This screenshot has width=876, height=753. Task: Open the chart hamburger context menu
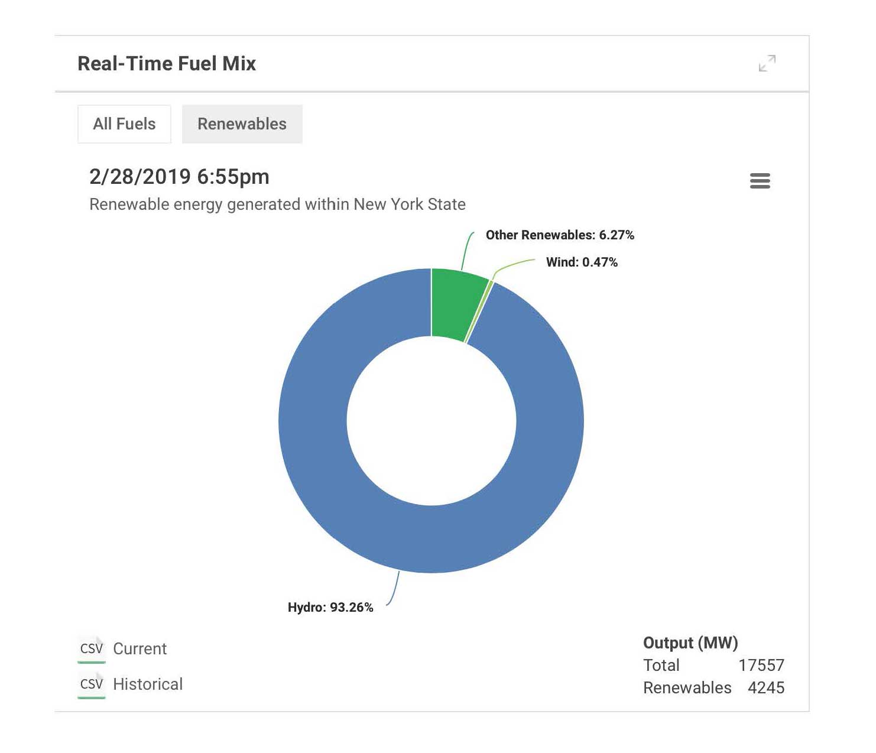click(x=760, y=181)
